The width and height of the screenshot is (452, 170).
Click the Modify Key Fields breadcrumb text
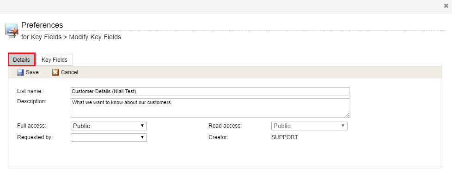click(x=95, y=37)
